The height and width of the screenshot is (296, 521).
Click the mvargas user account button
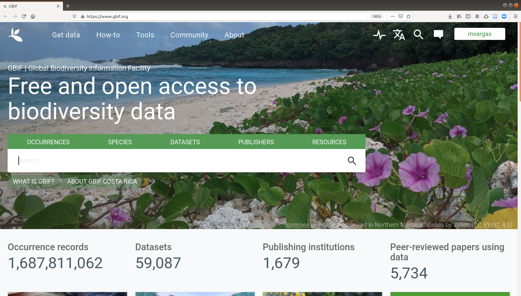(x=480, y=34)
